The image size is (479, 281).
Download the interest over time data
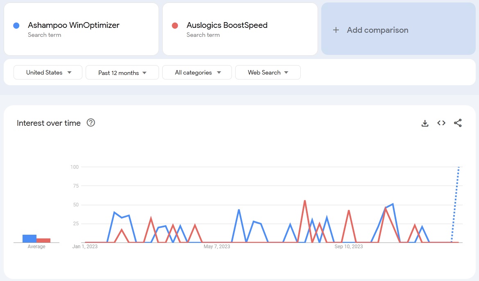[x=425, y=123]
